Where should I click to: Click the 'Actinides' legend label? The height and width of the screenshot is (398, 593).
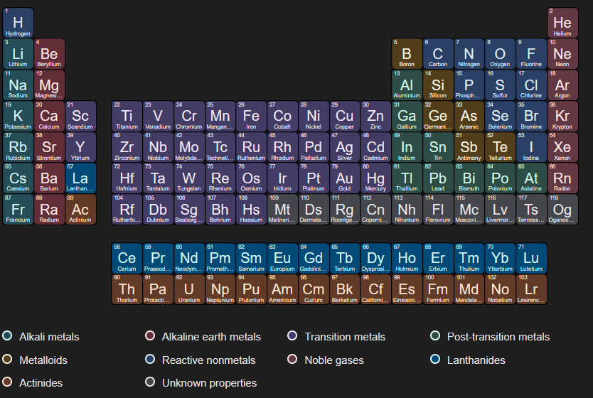[41, 383]
